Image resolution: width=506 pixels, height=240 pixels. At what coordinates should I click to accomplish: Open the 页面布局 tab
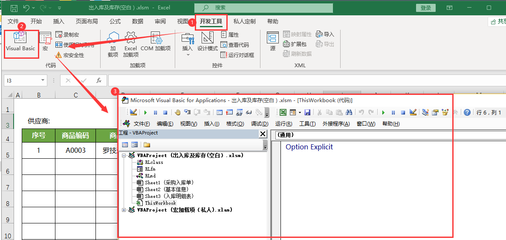(87, 21)
